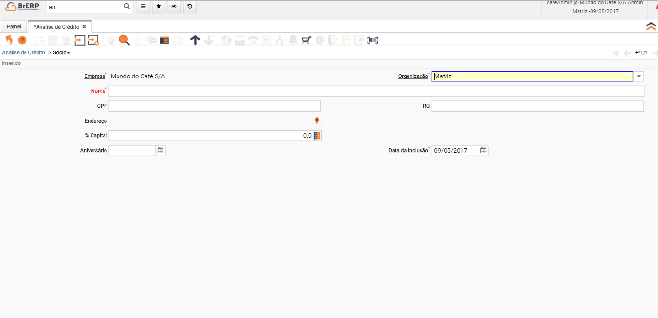Screen dimensions: 658x318
Task: Click the save record icon
Action: [x=79, y=40]
